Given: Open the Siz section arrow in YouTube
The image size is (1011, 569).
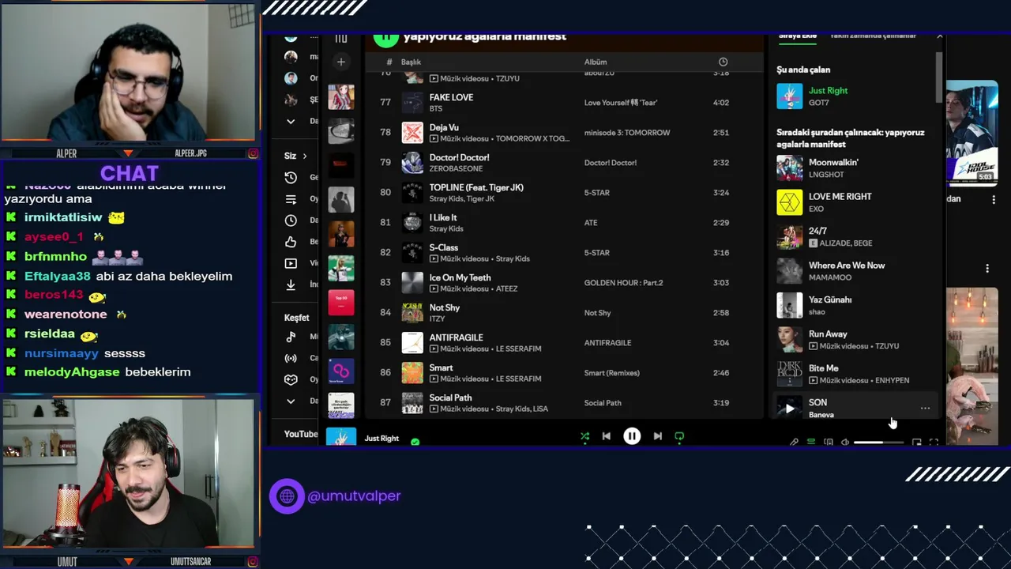Looking at the screenshot, I should point(304,156).
